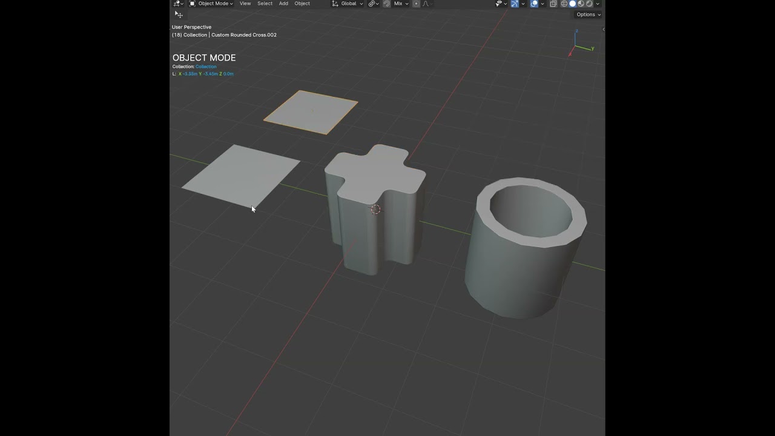Select the outlined selected plane
The image size is (775, 436).
(x=311, y=112)
